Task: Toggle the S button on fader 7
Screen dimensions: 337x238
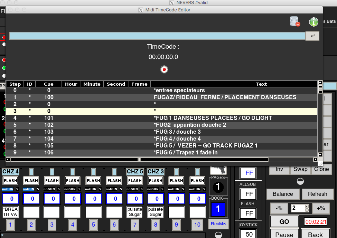Action: coord(142,189)
